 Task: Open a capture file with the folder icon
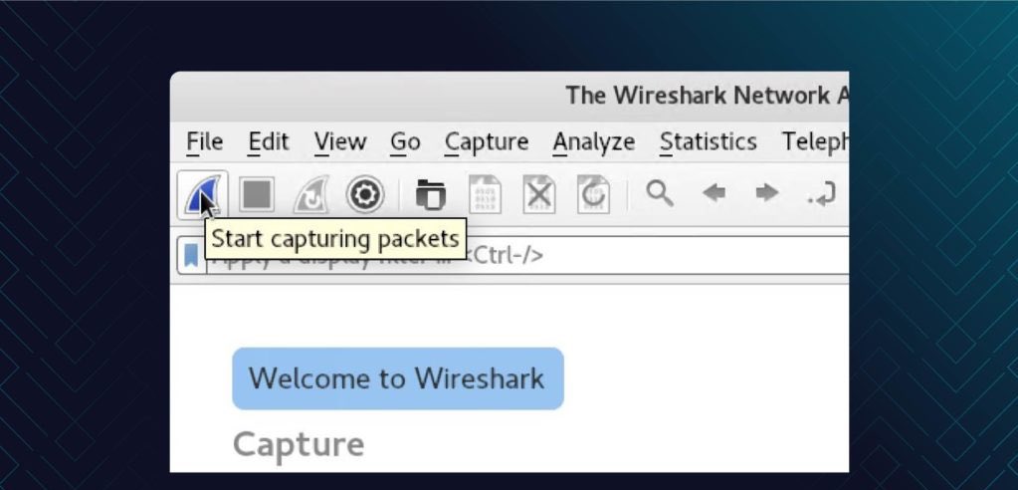point(430,194)
